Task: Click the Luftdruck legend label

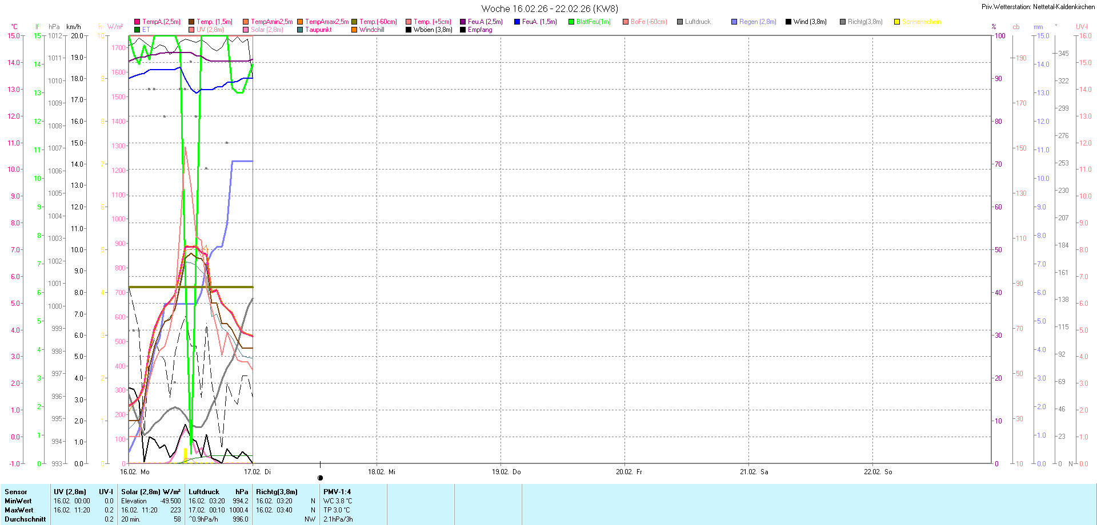Action: (x=698, y=22)
